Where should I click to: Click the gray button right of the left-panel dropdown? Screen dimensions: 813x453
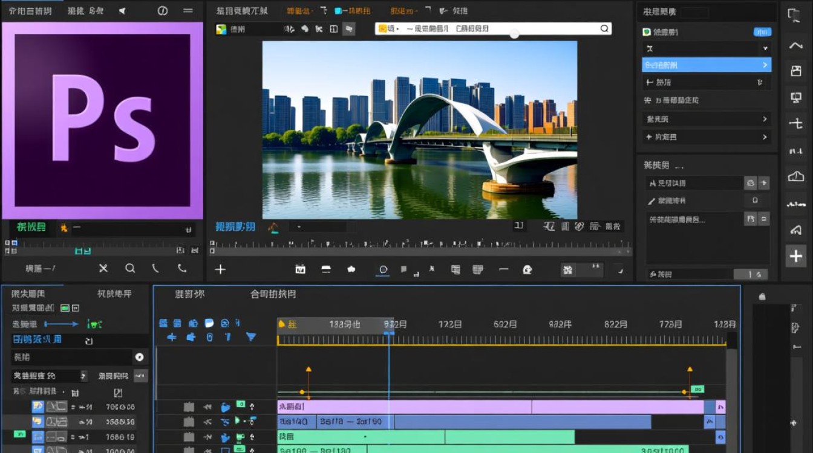(x=140, y=376)
